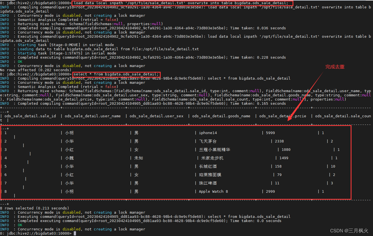Click the 女 sex value in row 6
Image resolution: width=373 pixels, height=236 pixels.
click(136, 175)
